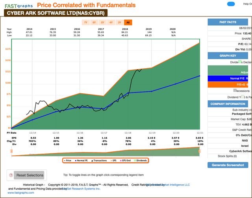Click the $100 y-axis label

(x=8, y=83)
